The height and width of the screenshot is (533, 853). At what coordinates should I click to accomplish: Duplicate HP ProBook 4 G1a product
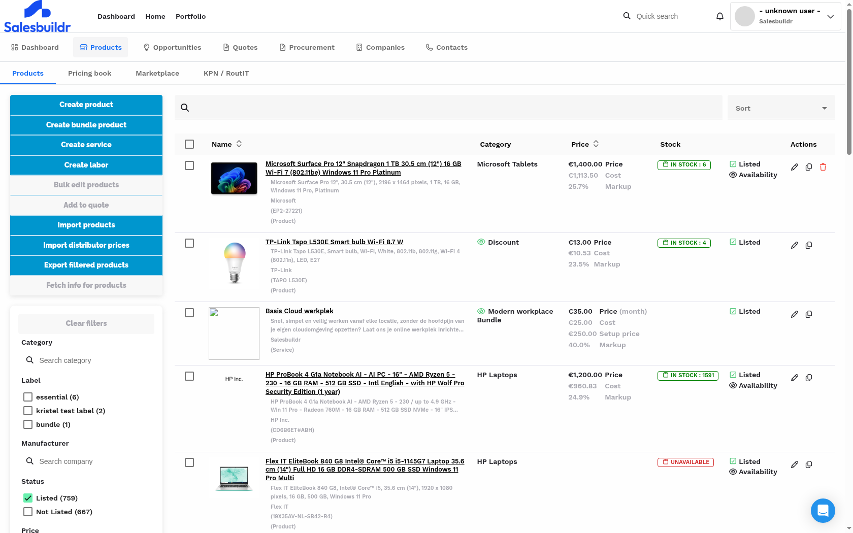809,378
